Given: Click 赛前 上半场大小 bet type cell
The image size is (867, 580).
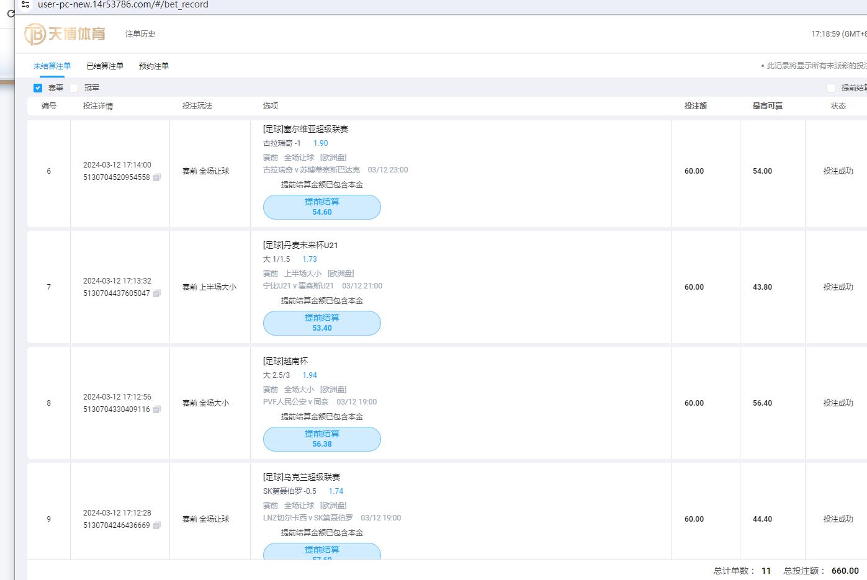Looking at the screenshot, I should [x=209, y=287].
